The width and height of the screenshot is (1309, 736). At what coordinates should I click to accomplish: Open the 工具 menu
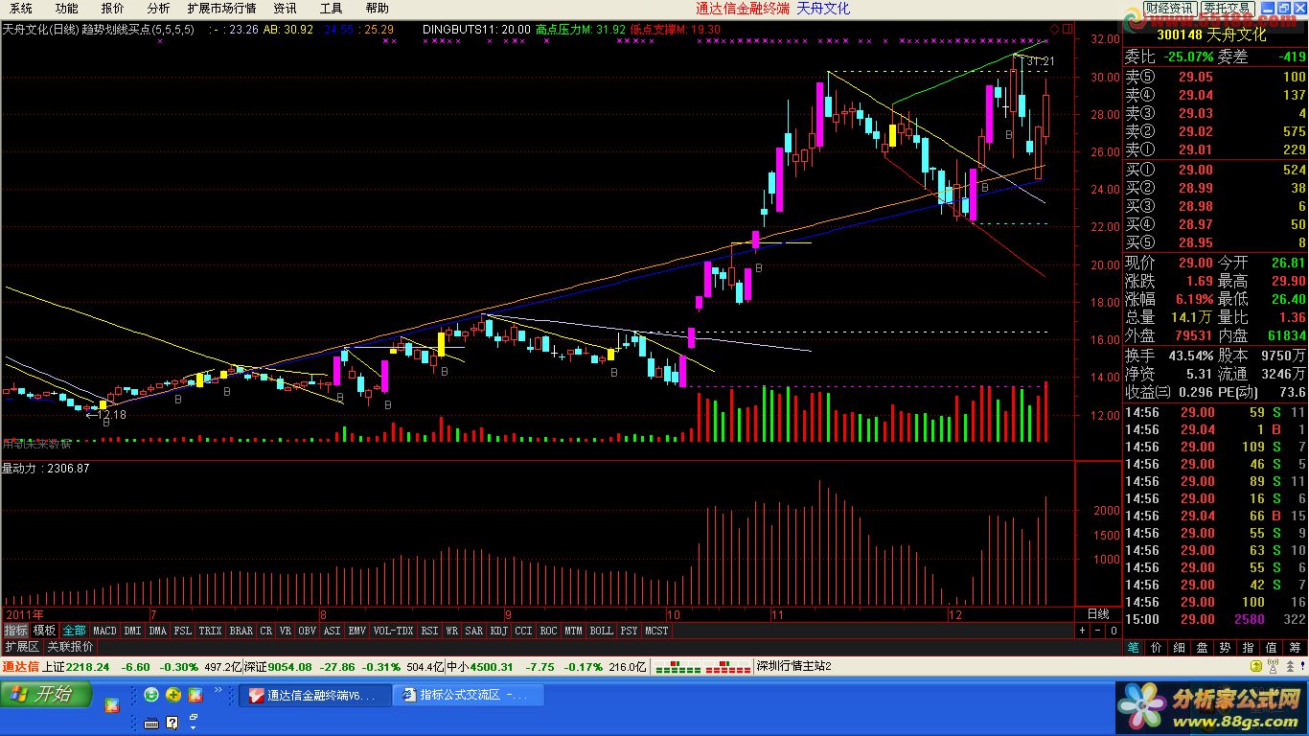click(331, 9)
